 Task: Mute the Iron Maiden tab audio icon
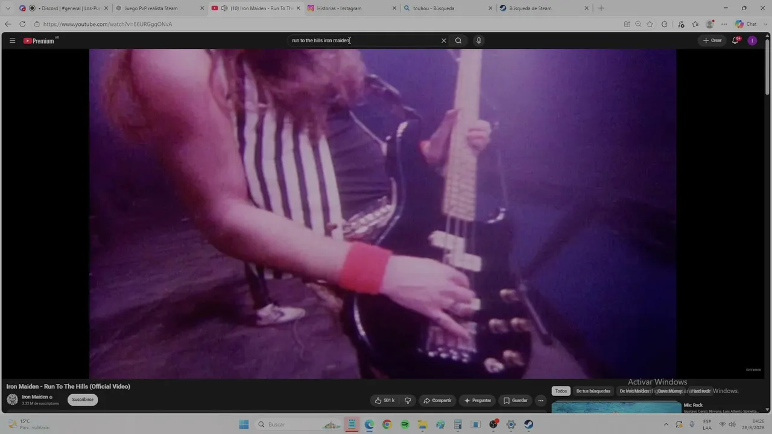(x=224, y=8)
